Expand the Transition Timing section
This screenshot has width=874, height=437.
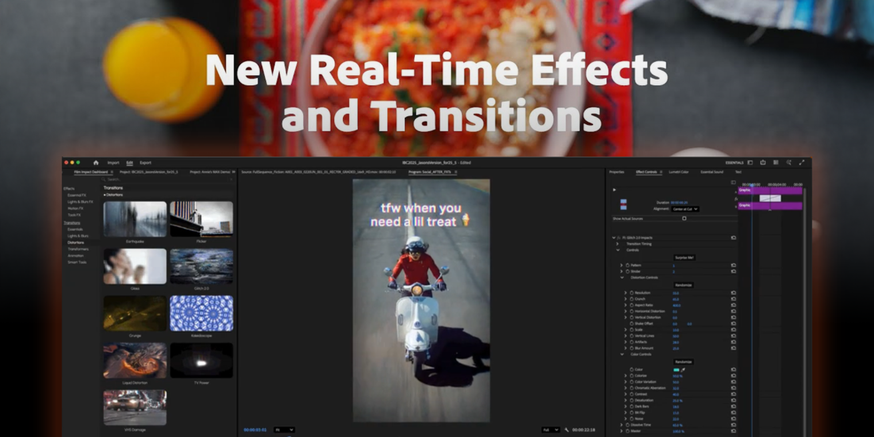[617, 244]
